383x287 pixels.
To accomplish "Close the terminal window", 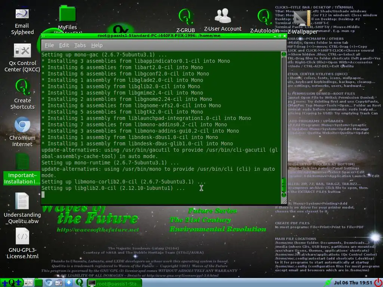I will 284,36.
